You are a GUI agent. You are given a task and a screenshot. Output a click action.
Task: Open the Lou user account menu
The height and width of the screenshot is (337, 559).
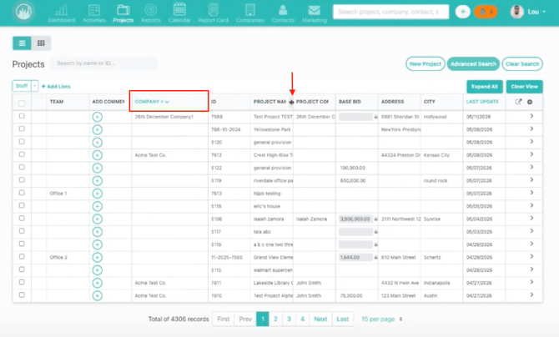(528, 12)
